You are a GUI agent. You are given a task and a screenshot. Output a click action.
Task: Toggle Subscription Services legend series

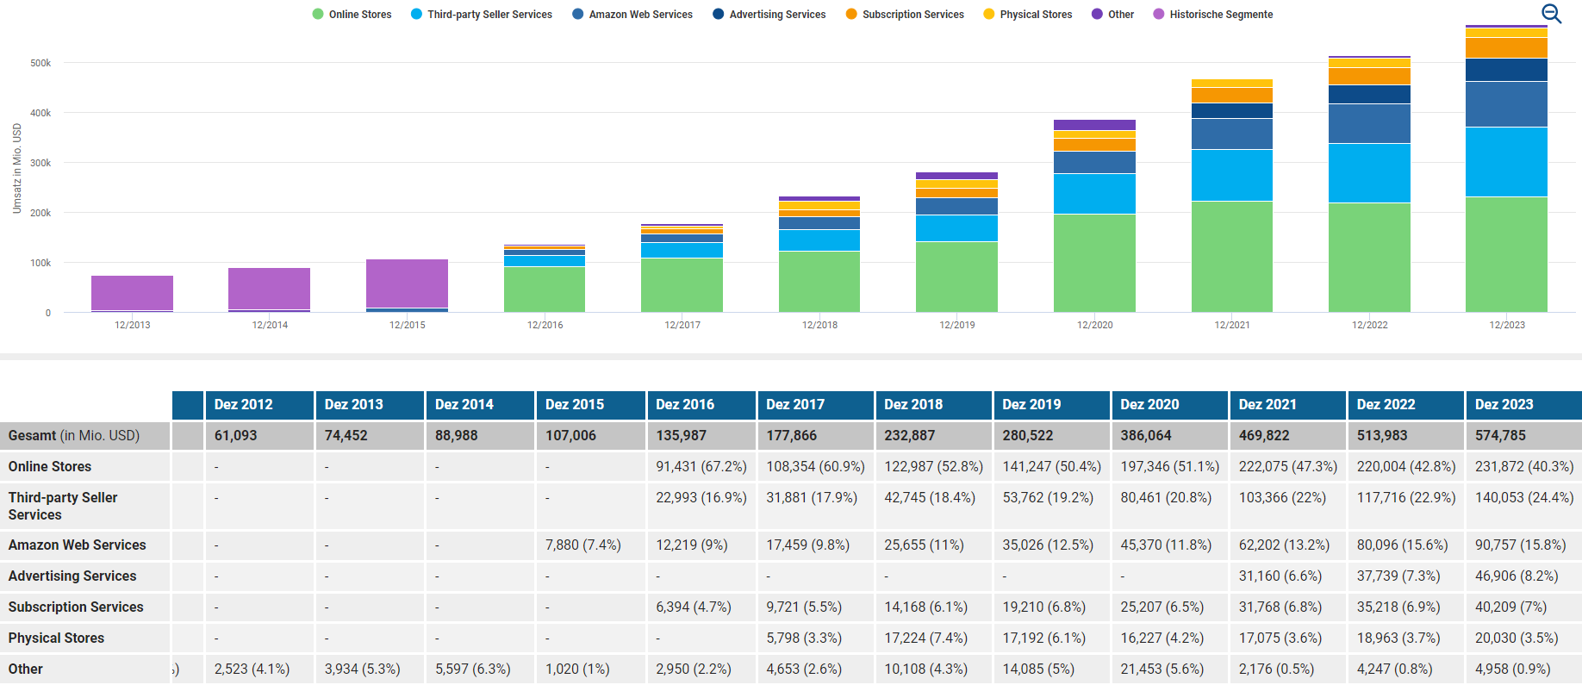coord(905,15)
